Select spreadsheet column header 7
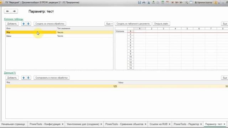 [211, 28]
